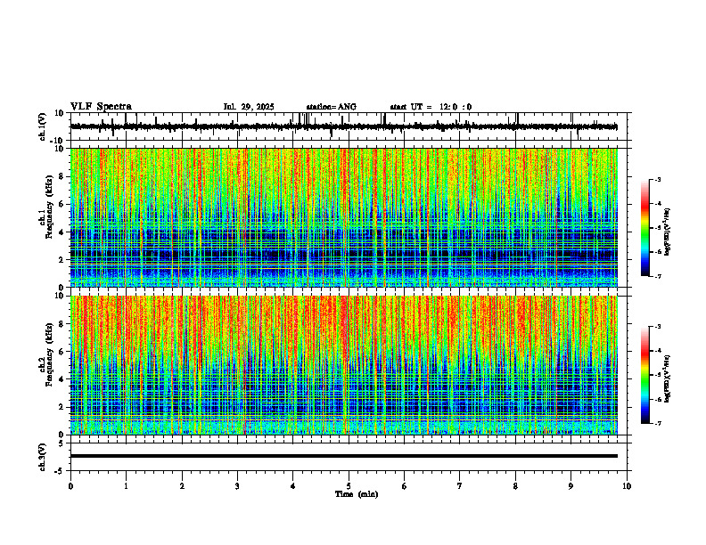Viewport: 706px width, 545px height.
Task: Click the date label 'Jul. 29, 2025'
Action: tap(249, 107)
